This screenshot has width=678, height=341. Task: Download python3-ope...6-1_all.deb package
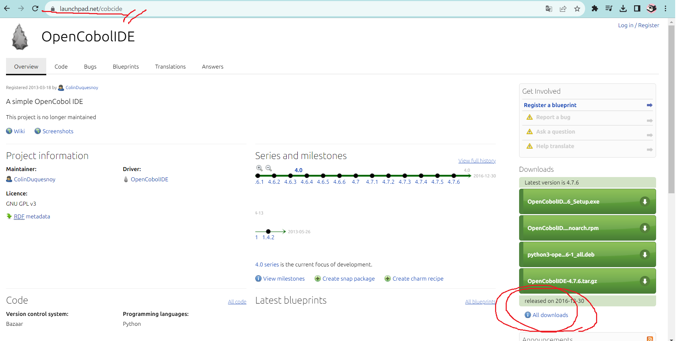coord(587,254)
